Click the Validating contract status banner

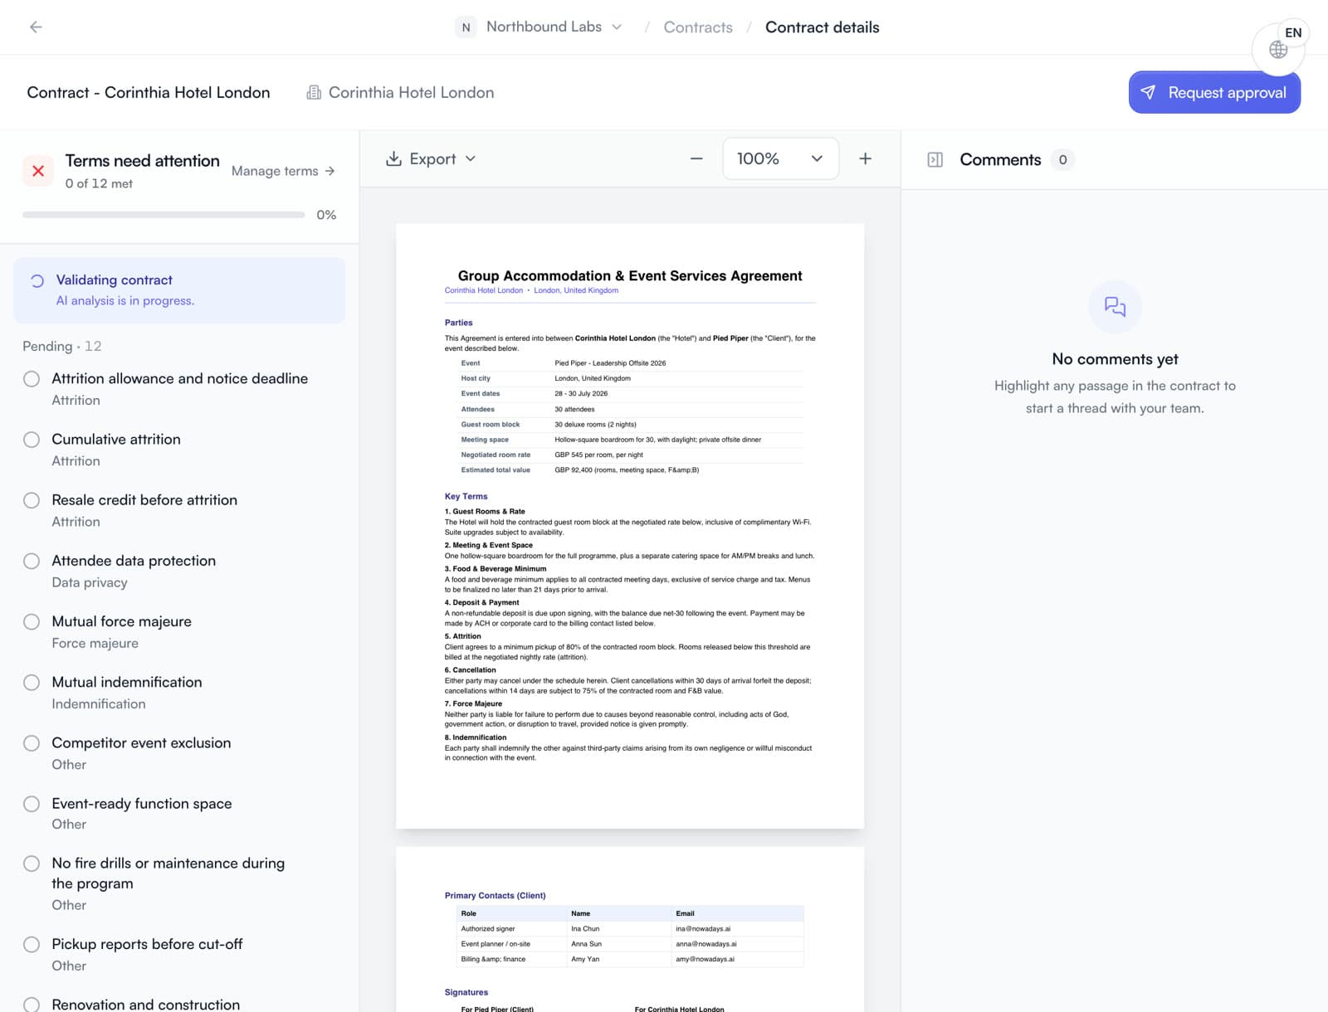(x=179, y=290)
